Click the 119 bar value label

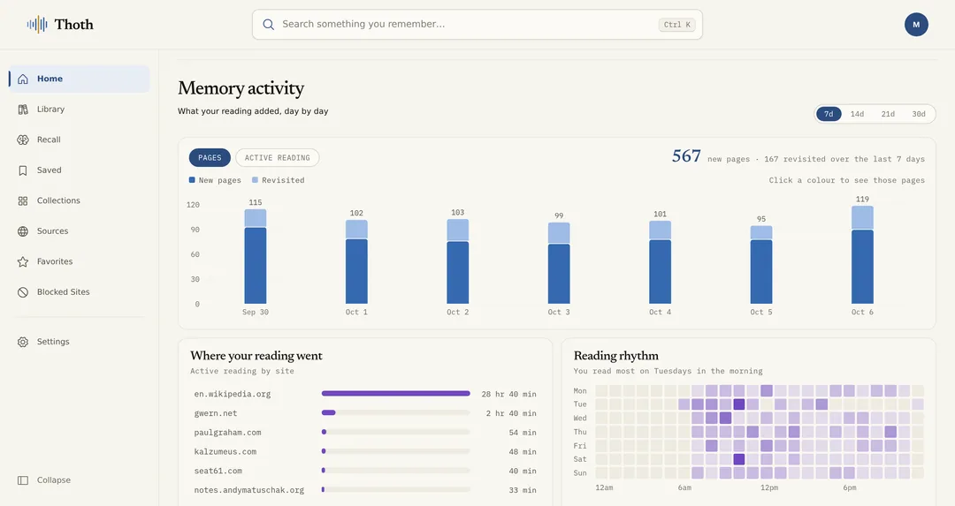pyautogui.click(x=862, y=200)
